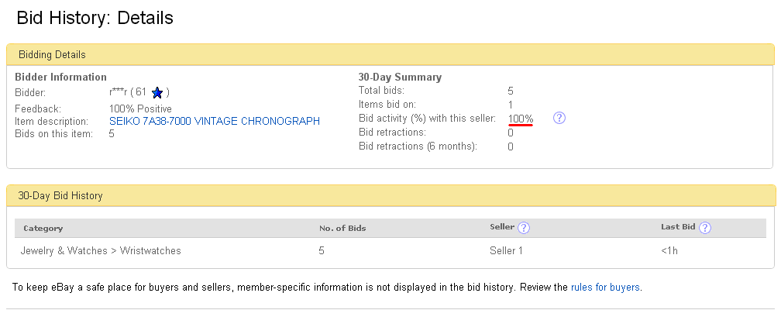Open SEIKO 7A38-7000 VINTAGE CHRONOGRAPH link
Image resolution: width=781 pixels, height=310 pixels.
pyautogui.click(x=215, y=122)
